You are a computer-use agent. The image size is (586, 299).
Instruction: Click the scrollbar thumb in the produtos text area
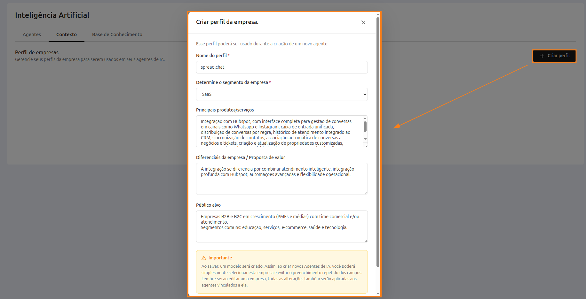pos(365,127)
